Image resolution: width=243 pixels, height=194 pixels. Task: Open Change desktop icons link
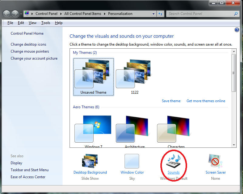click(28, 44)
